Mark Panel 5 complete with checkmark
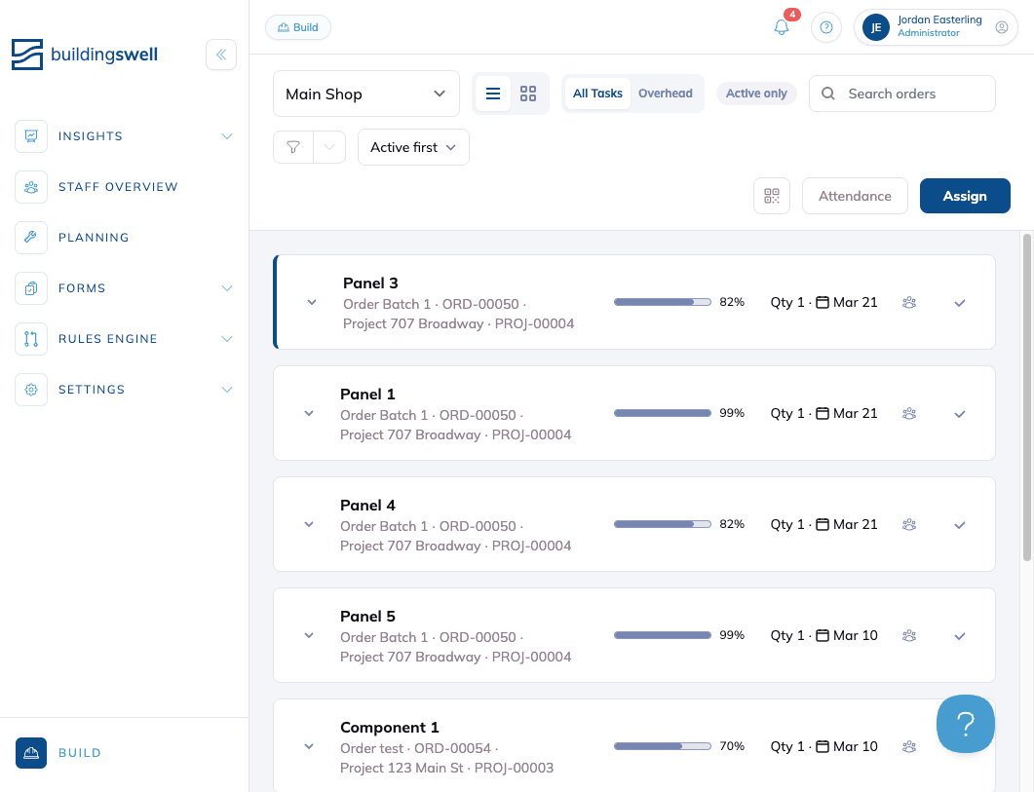Screen dimensions: 1034x792 [x=960, y=636]
